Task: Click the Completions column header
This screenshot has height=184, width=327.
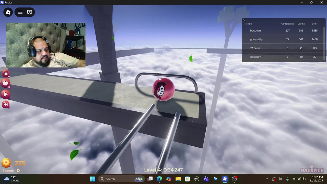Action: tap(287, 24)
